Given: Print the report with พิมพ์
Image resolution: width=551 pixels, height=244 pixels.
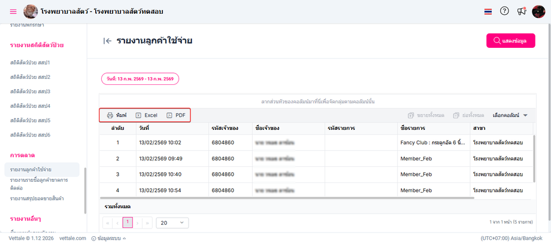Looking at the screenshot, I should pos(117,115).
